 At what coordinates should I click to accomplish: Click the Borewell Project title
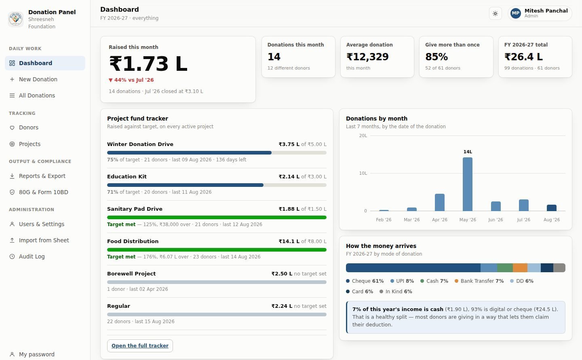(x=131, y=274)
